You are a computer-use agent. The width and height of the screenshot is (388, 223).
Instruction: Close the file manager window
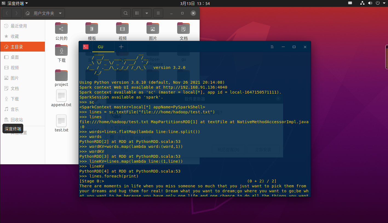[x=193, y=13]
